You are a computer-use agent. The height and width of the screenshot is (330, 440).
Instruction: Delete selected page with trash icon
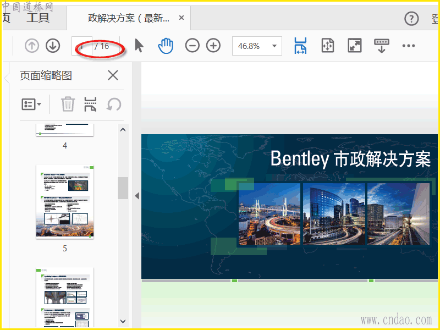68,104
